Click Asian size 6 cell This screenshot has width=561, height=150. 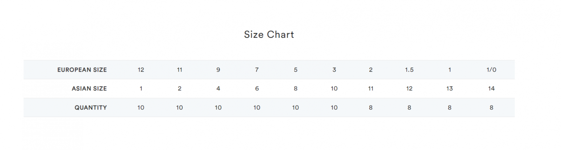(257, 89)
